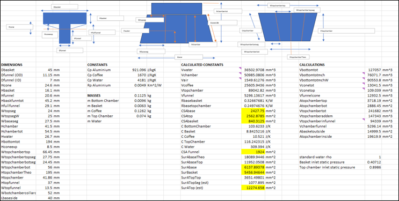Select the Dfunnel text box under the funnel
The width and height of the screenshot is (399, 201).
(70, 50)
